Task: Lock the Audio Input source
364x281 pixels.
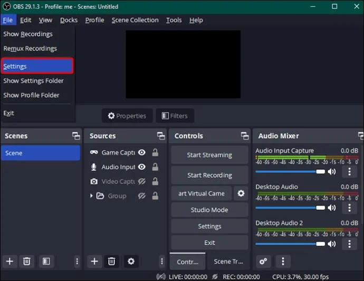Action: [155, 167]
